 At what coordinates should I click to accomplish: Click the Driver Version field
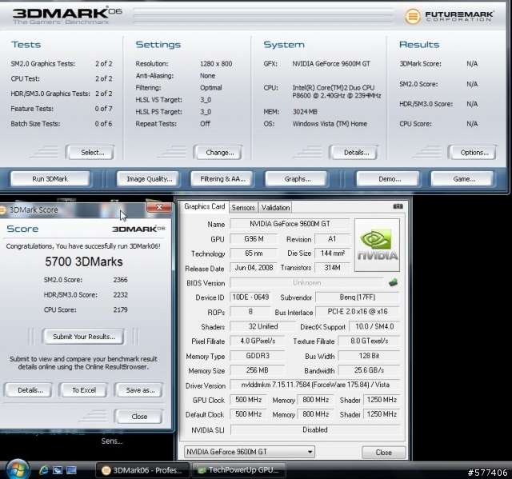[314, 385]
